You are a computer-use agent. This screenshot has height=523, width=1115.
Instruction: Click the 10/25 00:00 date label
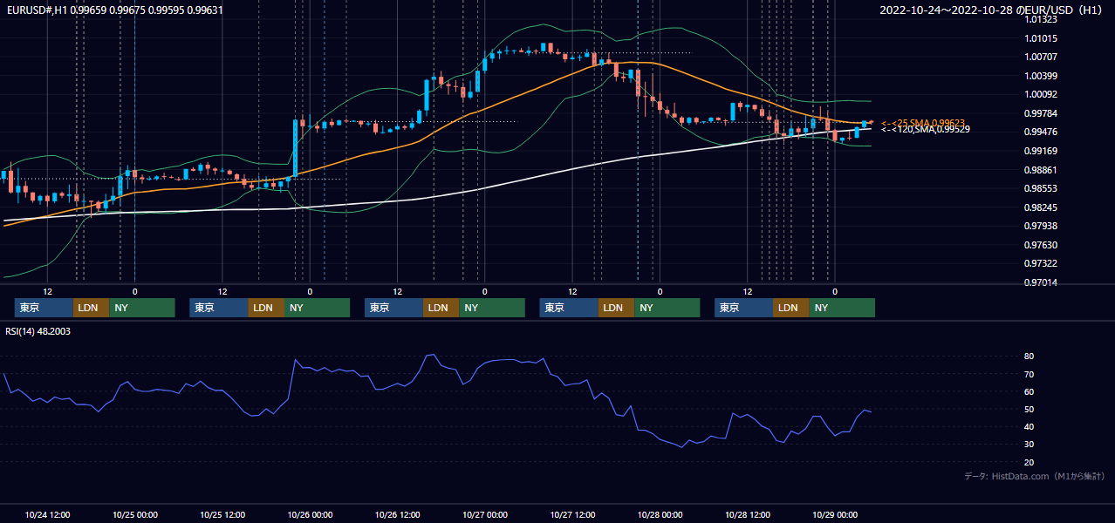(134, 515)
